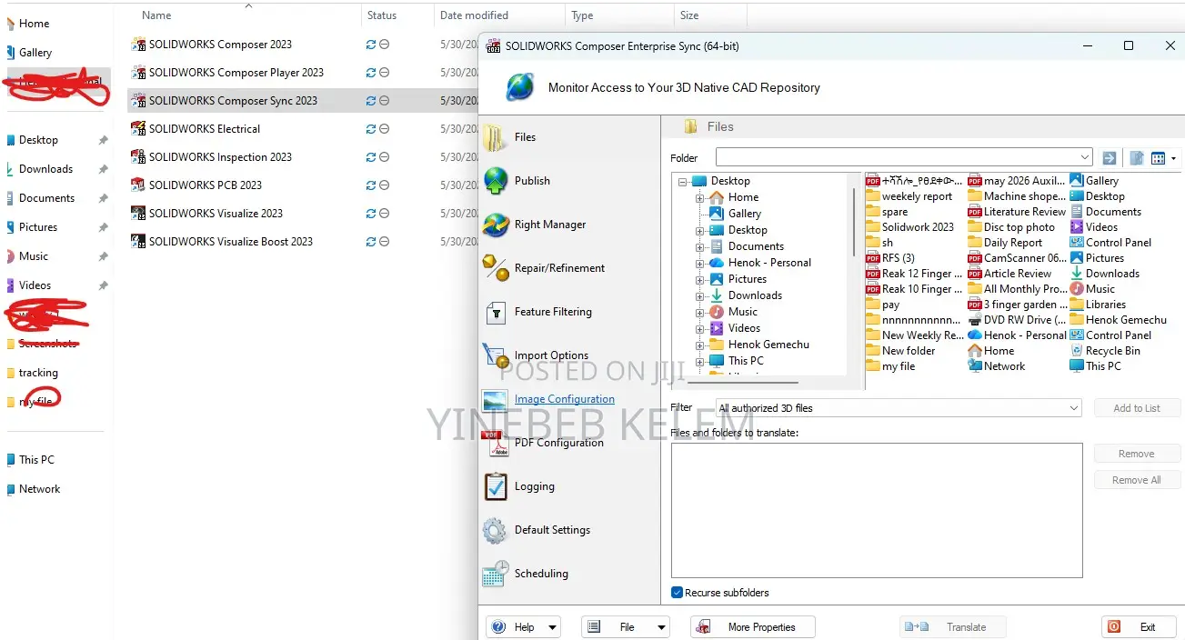The width and height of the screenshot is (1185, 640).
Task: Select the Publish globe icon
Action: (x=496, y=181)
